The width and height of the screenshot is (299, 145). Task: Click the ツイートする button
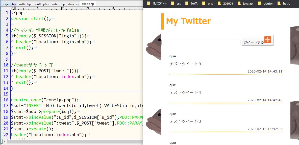tap(257, 40)
